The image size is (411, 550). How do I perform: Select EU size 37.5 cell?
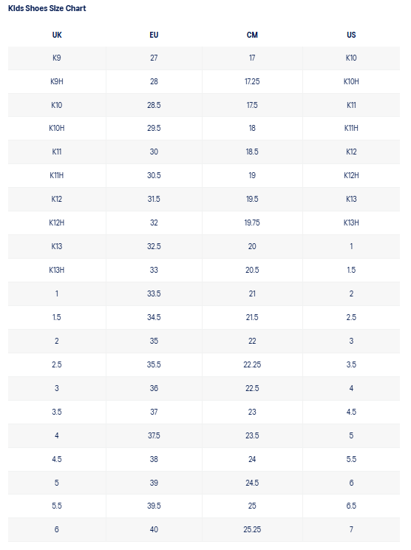(x=154, y=435)
